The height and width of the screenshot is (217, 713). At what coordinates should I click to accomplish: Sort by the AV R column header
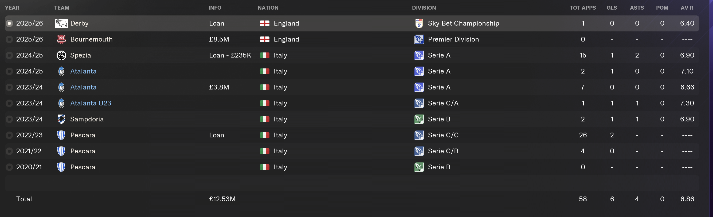tap(687, 8)
